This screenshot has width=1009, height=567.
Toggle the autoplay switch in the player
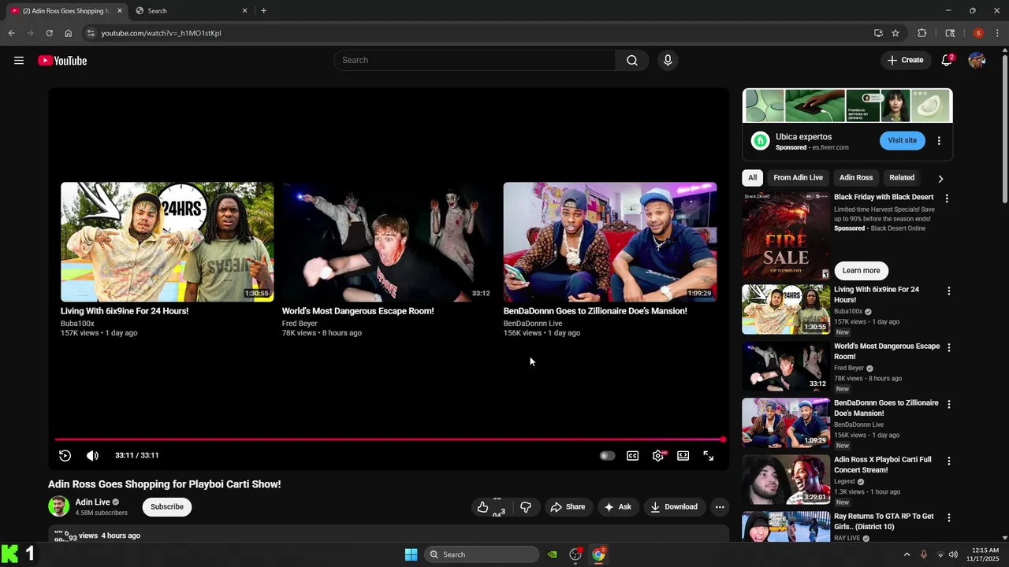coord(607,456)
